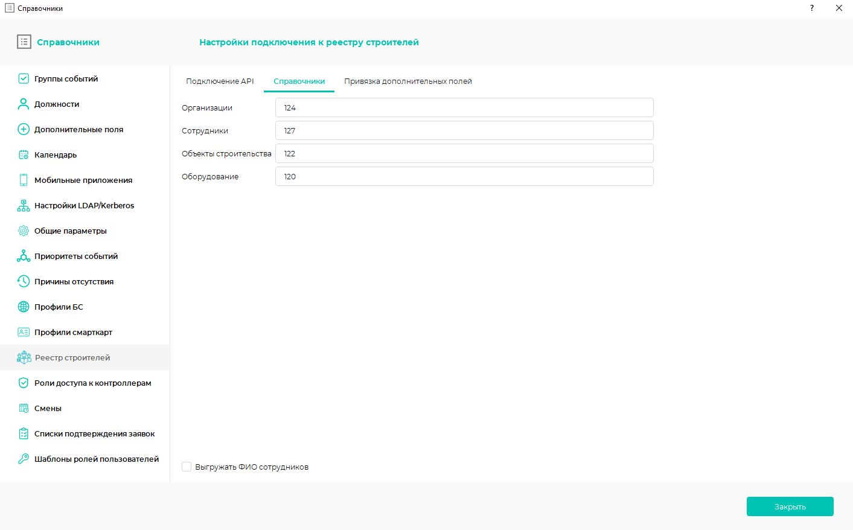Enable Выгружать ФИО сотрудников checkbox
853x530 pixels.
point(187,467)
